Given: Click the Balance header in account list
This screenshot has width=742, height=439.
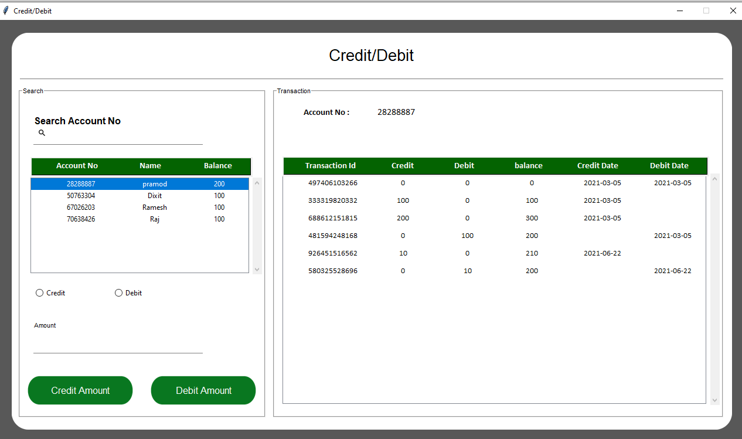Looking at the screenshot, I should [217, 166].
